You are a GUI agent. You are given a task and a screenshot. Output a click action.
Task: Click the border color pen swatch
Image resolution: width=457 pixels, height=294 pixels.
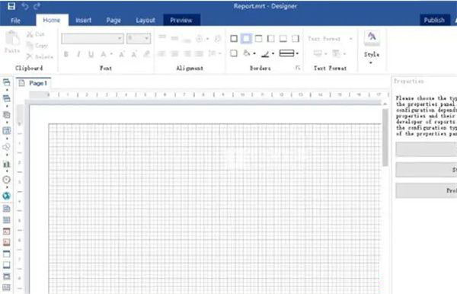[265, 54]
